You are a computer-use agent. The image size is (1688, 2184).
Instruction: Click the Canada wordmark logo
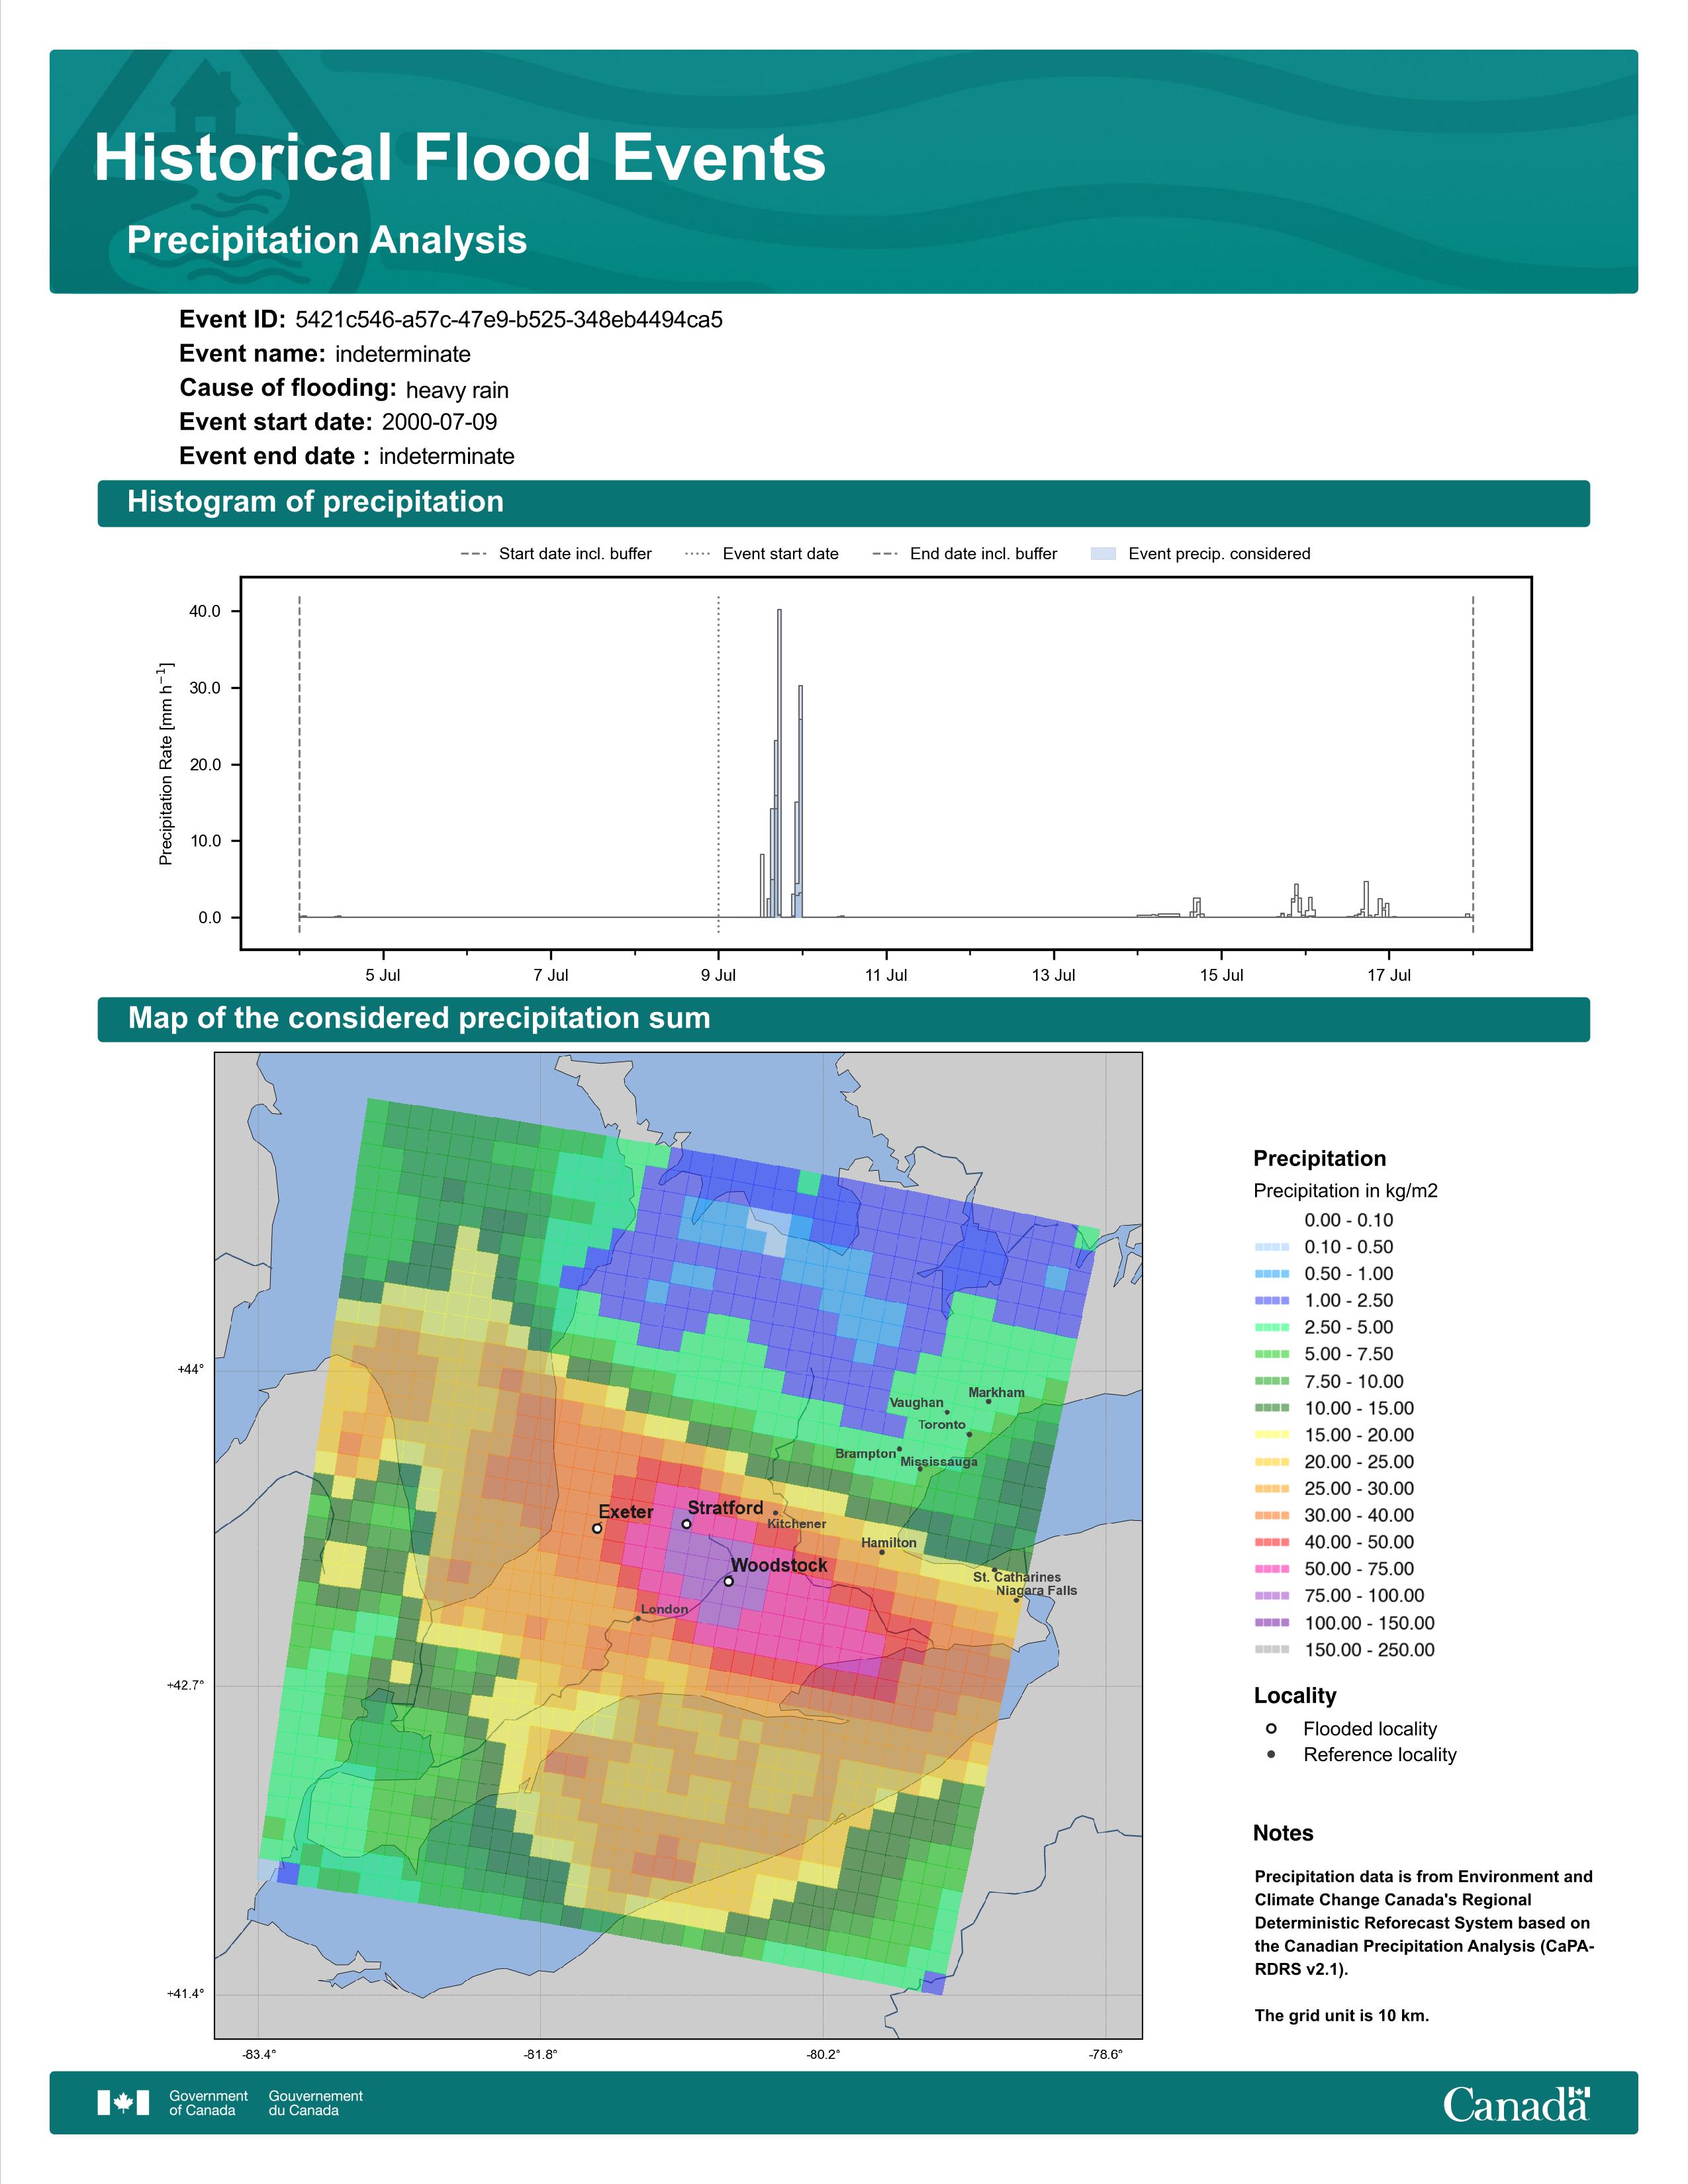tap(1516, 2103)
